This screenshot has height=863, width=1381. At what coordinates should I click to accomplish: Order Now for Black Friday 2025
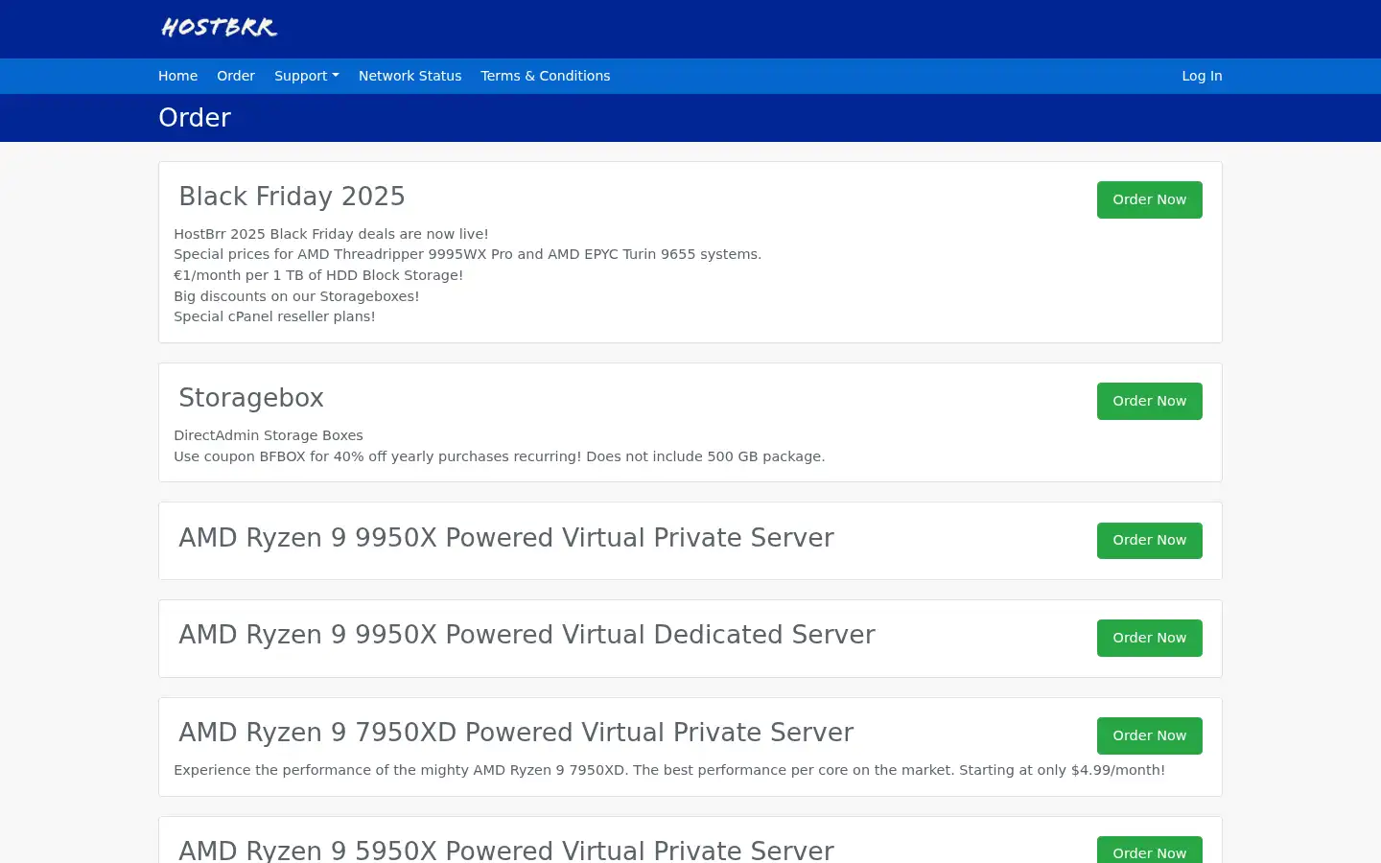click(x=1149, y=199)
